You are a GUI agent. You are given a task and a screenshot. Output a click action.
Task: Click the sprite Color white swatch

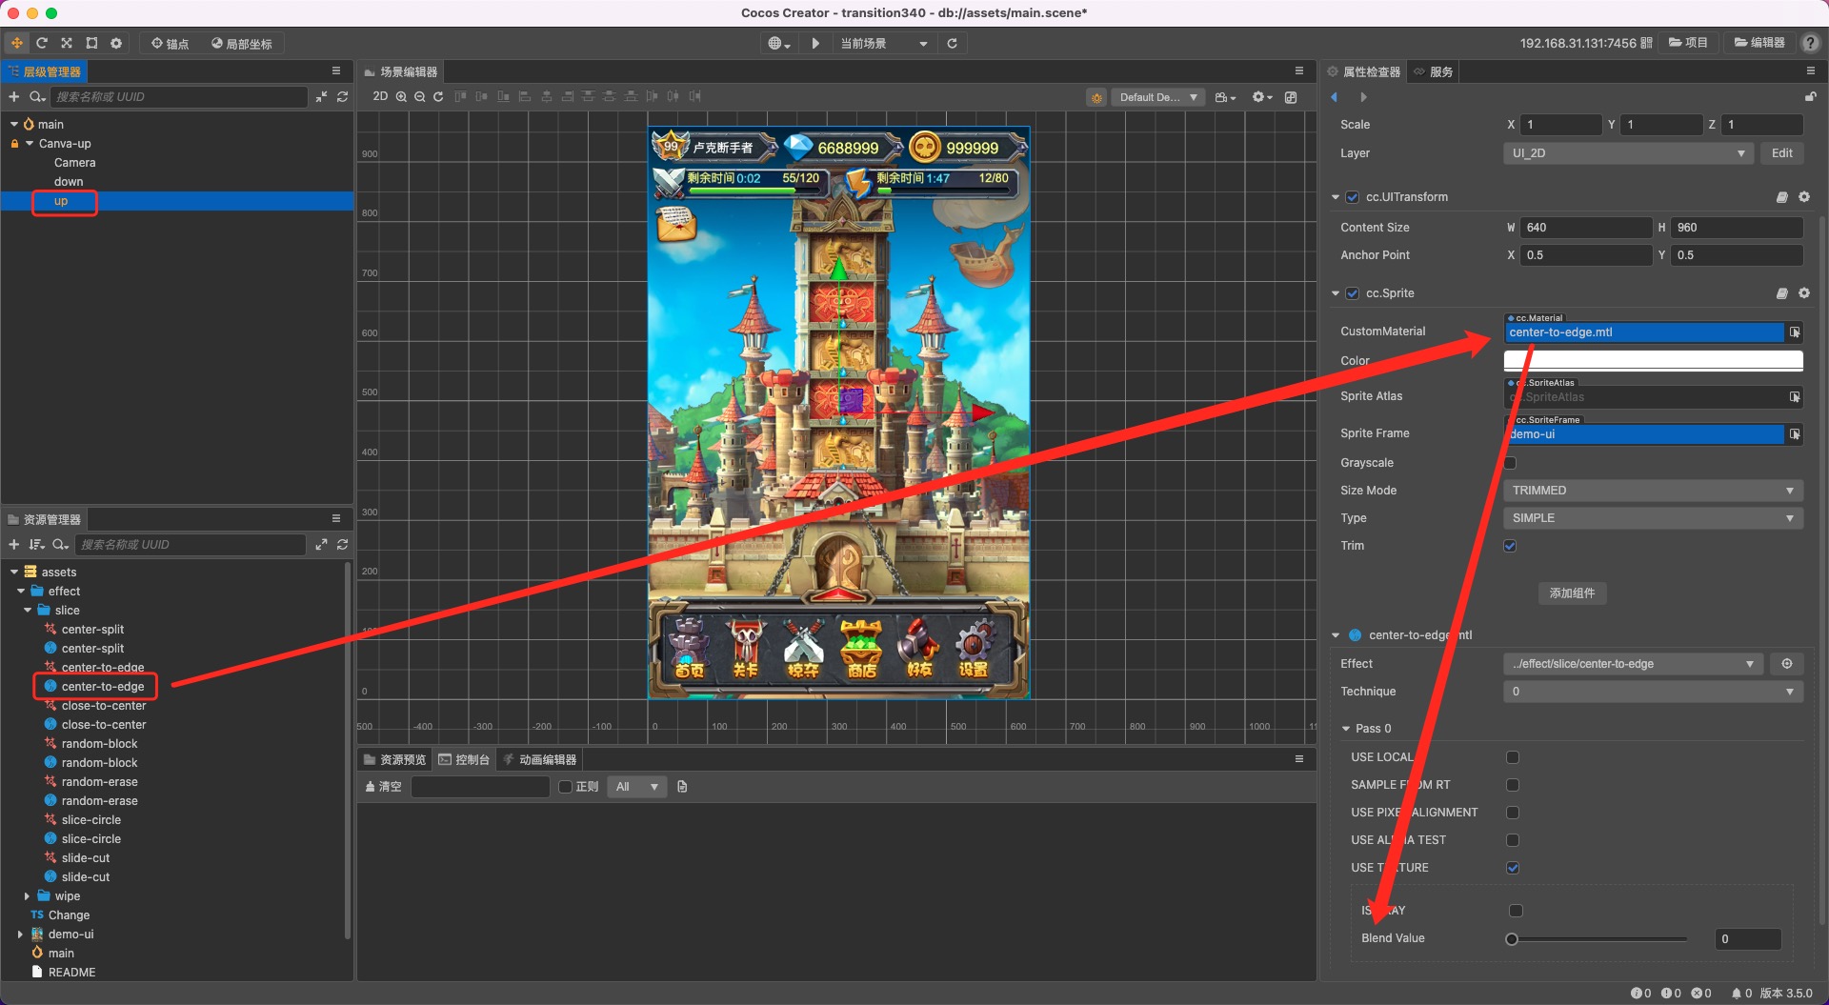click(x=1653, y=360)
